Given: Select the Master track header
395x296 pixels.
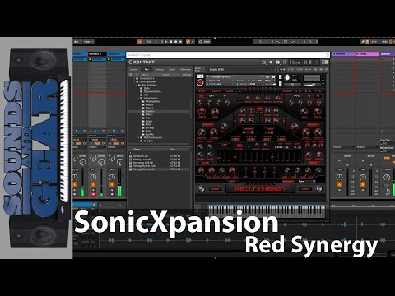Looking at the screenshot, I should [x=387, y=54].
